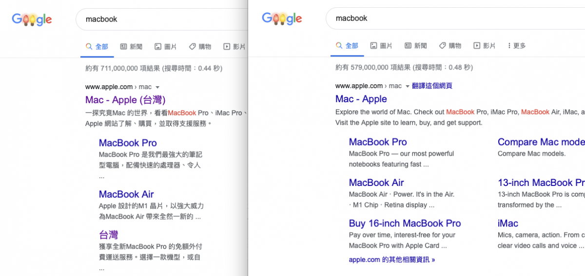The height and width of the screenshot is (276, 585).
Task: Select the 影片 tab in the right window
Action: click(484, 46)
